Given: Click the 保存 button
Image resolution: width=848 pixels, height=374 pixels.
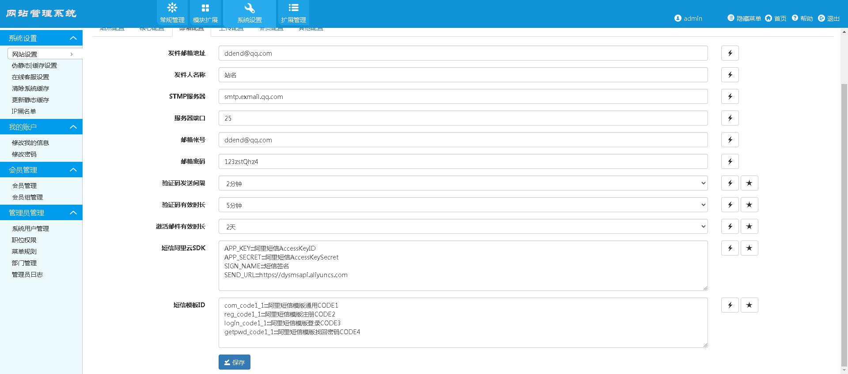Looking at the screenshot, I should (235, 362).
